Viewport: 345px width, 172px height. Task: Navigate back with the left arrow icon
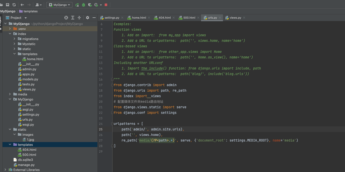(22, 5)
